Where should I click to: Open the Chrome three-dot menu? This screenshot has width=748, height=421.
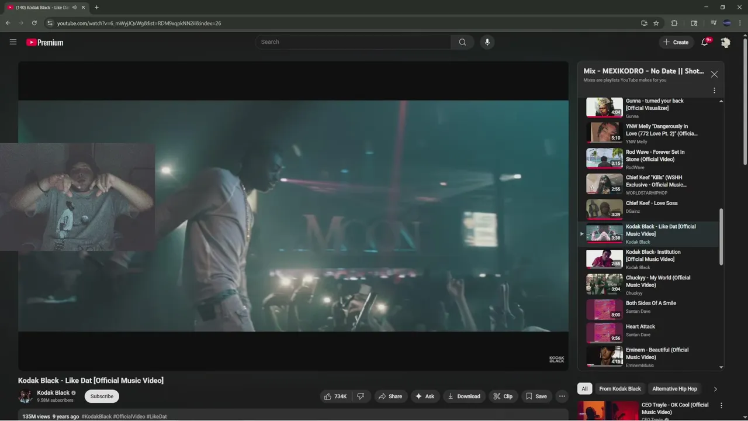point(740,23)
